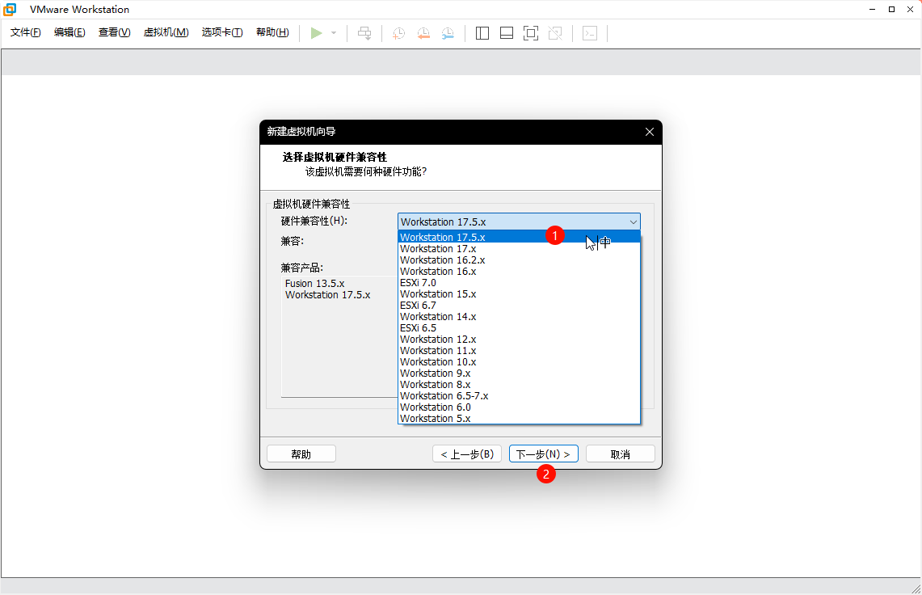The height and width of the screenshot is (595, 922).
Task: Cancel the wizard with 取消 button
Action: click(x=621, y=454)
